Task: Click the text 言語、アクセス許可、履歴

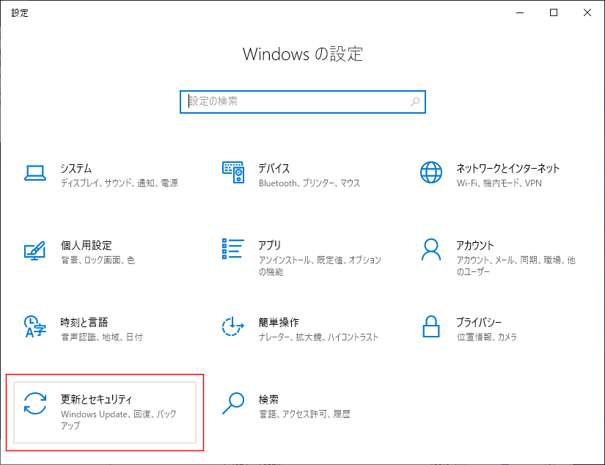Action: tap(304, 414)
